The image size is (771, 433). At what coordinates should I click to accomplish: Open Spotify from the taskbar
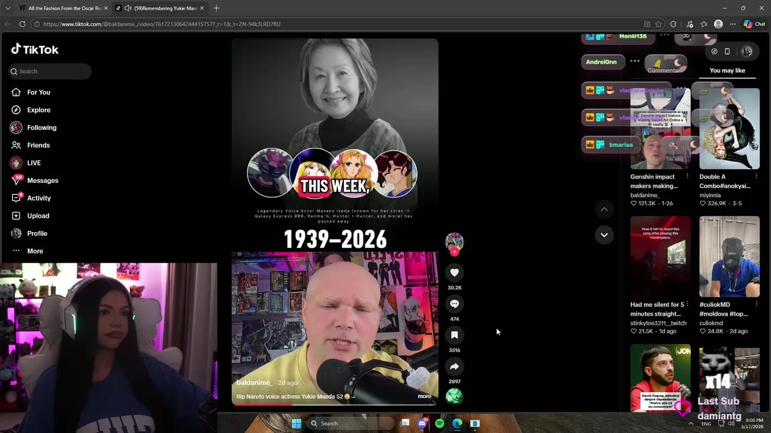click(x=440, y=423)
